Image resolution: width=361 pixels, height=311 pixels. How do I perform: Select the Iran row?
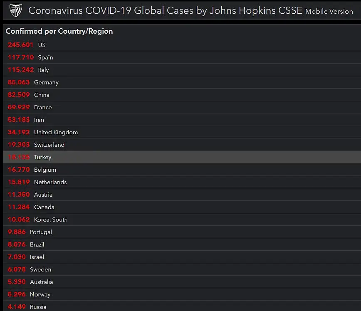point(182,119)
